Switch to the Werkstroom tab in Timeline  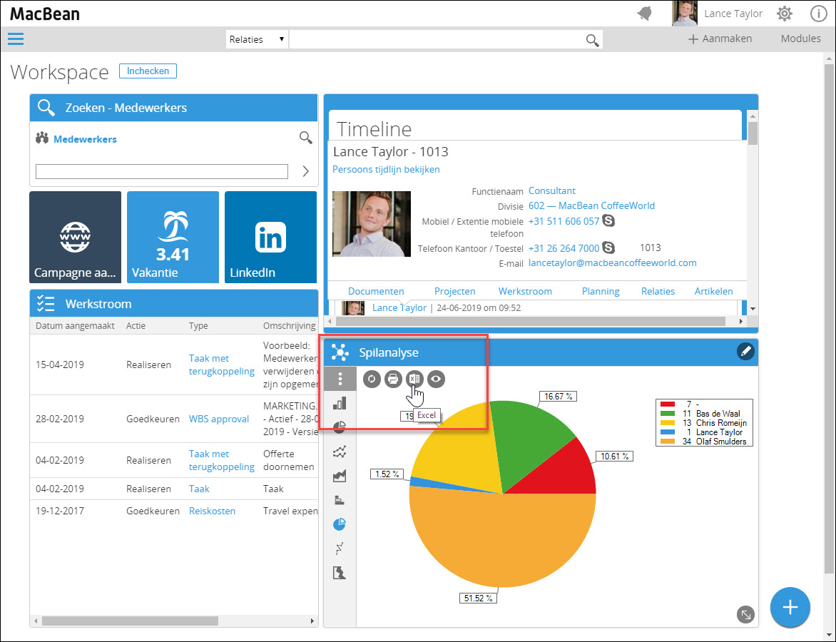click(525, 291)
